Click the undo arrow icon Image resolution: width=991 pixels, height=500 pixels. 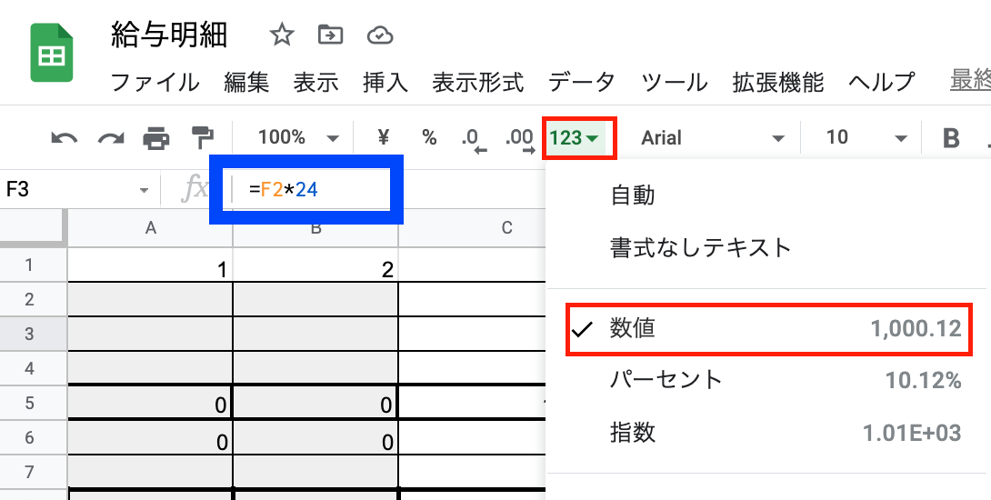pyautogui.click(x=64, y=138)
